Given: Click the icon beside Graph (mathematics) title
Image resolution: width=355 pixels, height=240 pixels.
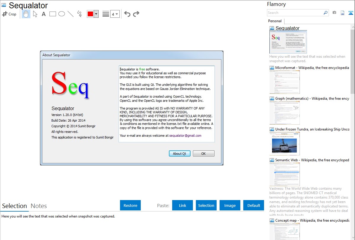Looking at the screenshot, I should [272, 99].
